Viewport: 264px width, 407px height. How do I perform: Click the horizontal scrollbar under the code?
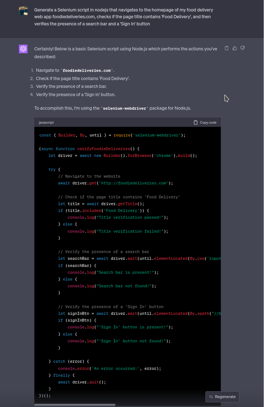(75, 405)
